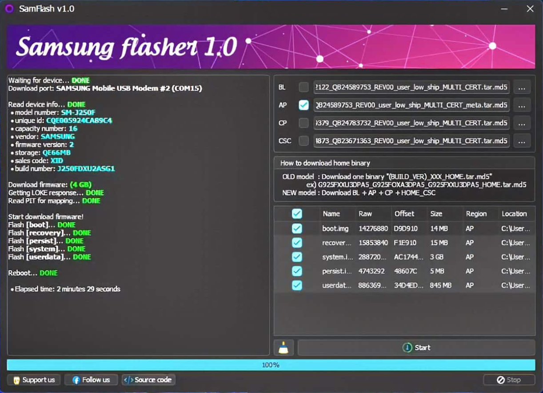Browse for CP file with ellipsis button
The height and width of the screenshot is (393, 543).
[522, 123]
